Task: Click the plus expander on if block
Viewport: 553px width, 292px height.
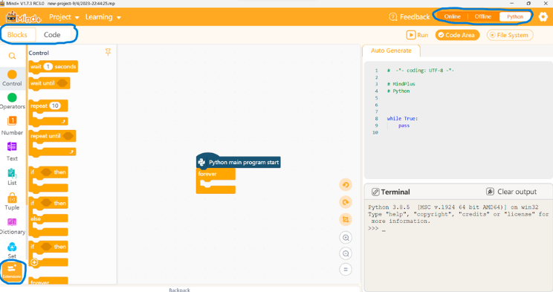Action: (34, 262)
